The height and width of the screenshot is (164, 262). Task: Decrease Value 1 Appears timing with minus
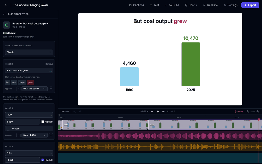pyautogui.click(x=18, y=135)
